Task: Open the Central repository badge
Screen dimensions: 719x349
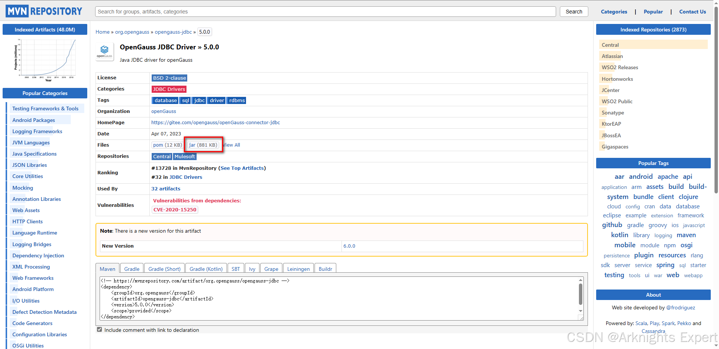Action: point(162,156)
